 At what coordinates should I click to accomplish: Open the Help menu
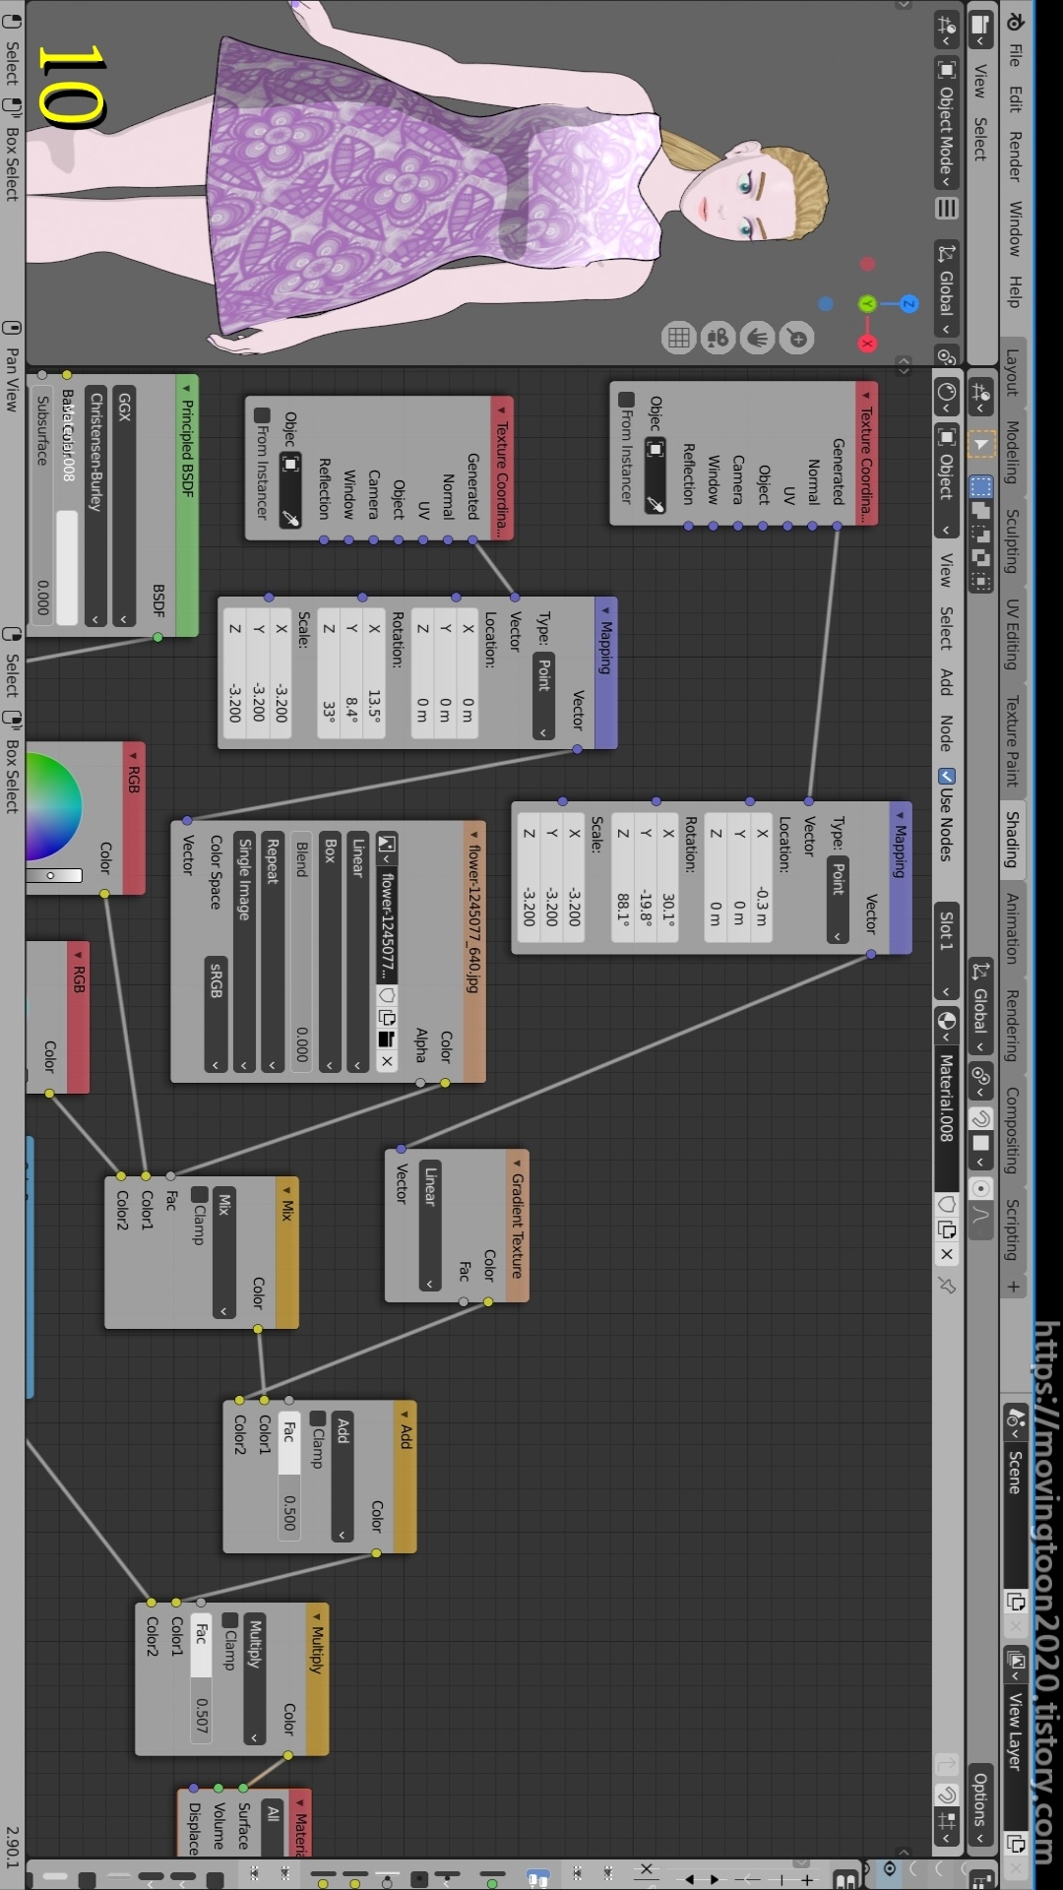(1015, 291)
